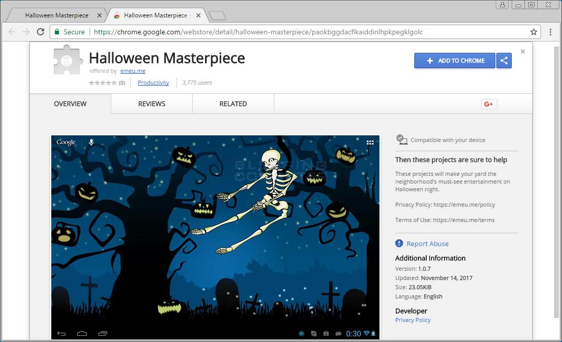The image size is (562, 342).
Task: Show the Related tab
Action: 233,104
